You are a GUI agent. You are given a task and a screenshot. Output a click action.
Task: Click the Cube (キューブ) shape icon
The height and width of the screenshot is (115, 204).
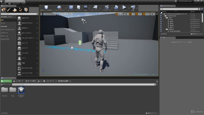pyautogui.click(x=19, y=43)
